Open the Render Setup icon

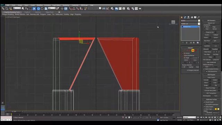(x=133, y=9)
